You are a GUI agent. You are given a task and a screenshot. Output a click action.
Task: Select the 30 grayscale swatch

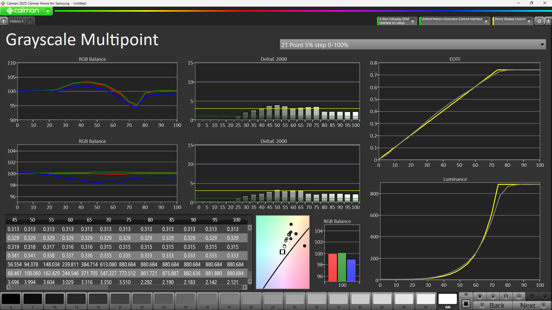(142, 301)
